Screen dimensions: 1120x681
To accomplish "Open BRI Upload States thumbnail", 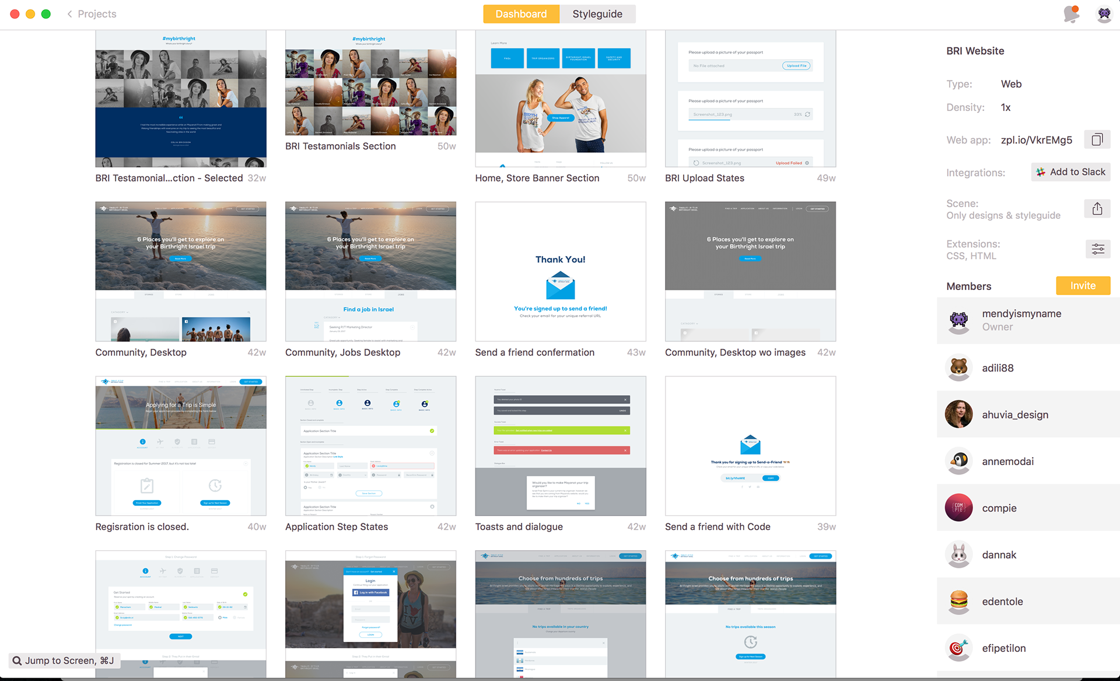I will [x=750, y=99].
